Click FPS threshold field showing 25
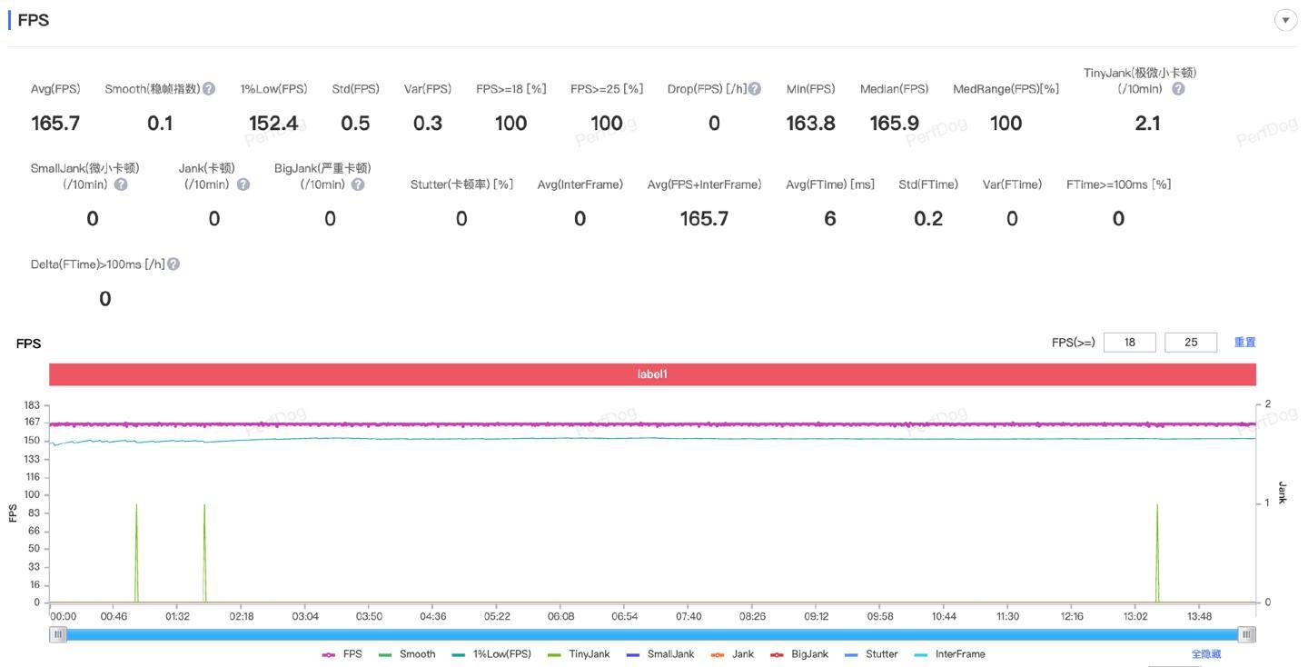1308x667 pixels. click(1190, 343)
